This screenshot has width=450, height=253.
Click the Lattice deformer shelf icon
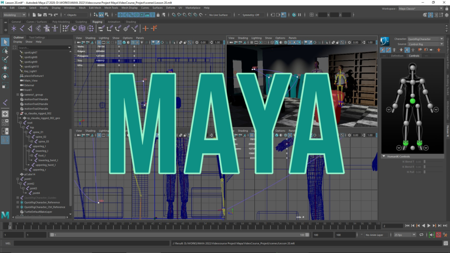82,29
